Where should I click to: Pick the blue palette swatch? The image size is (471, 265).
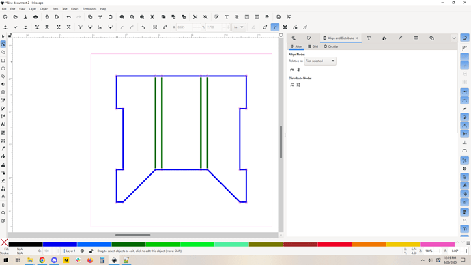pos(60,245)
